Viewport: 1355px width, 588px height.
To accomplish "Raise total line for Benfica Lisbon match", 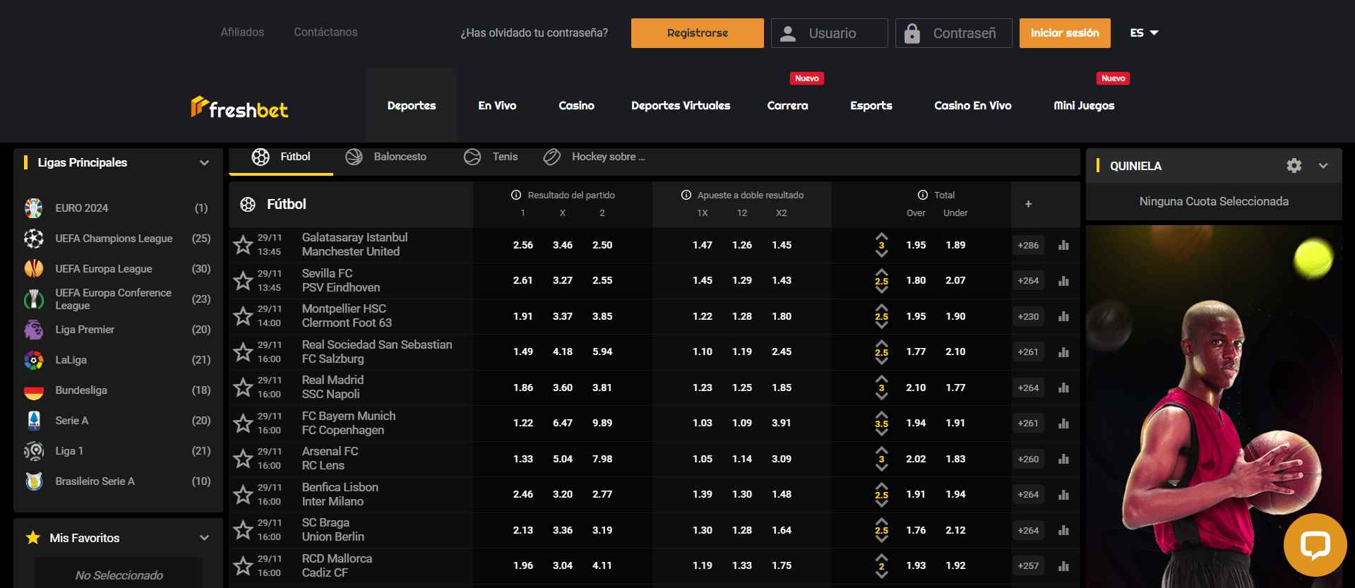I will click(x=881, y=486).
